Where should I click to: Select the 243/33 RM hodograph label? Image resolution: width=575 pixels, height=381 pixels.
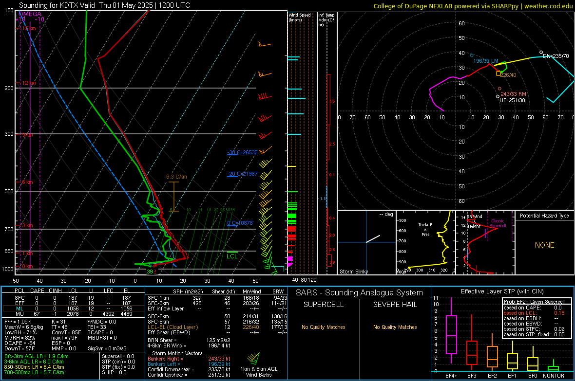[514, 94]
